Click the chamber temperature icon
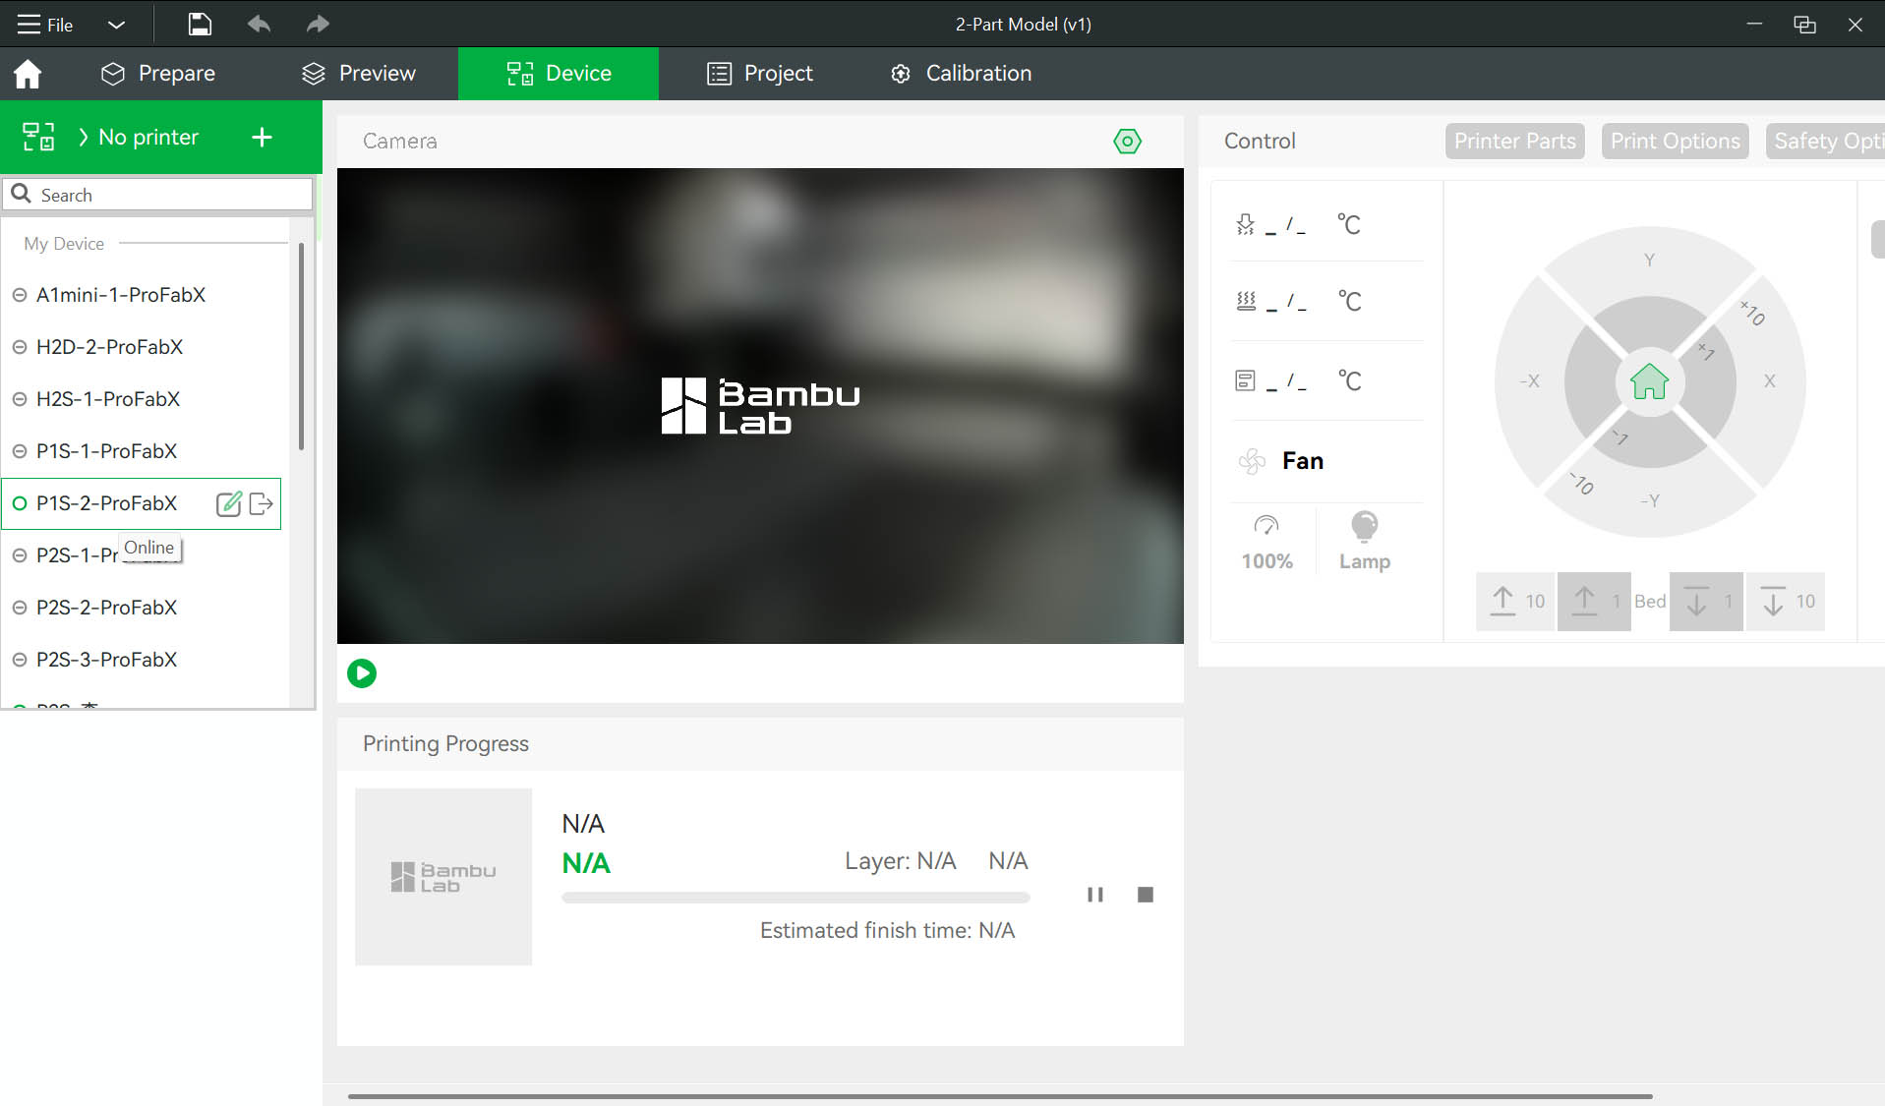1885x1106 pixels. coord(1246,380)
